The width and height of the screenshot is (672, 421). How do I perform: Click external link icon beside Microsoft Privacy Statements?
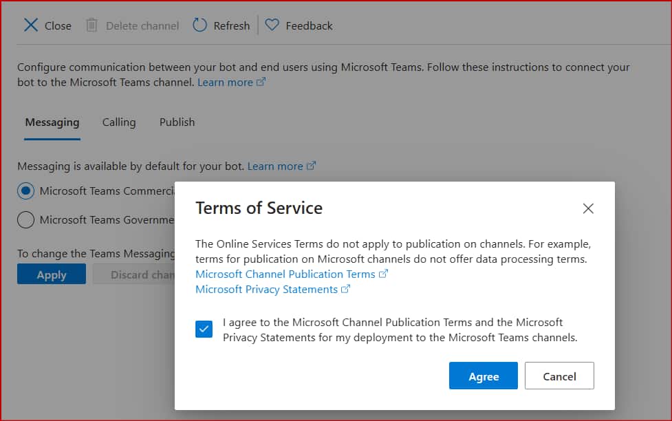tap(346, 290)
